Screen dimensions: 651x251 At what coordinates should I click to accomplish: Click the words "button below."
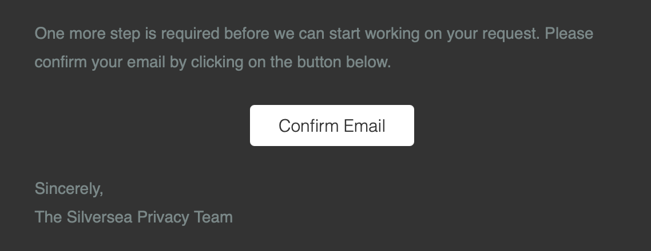coord(344,62)
